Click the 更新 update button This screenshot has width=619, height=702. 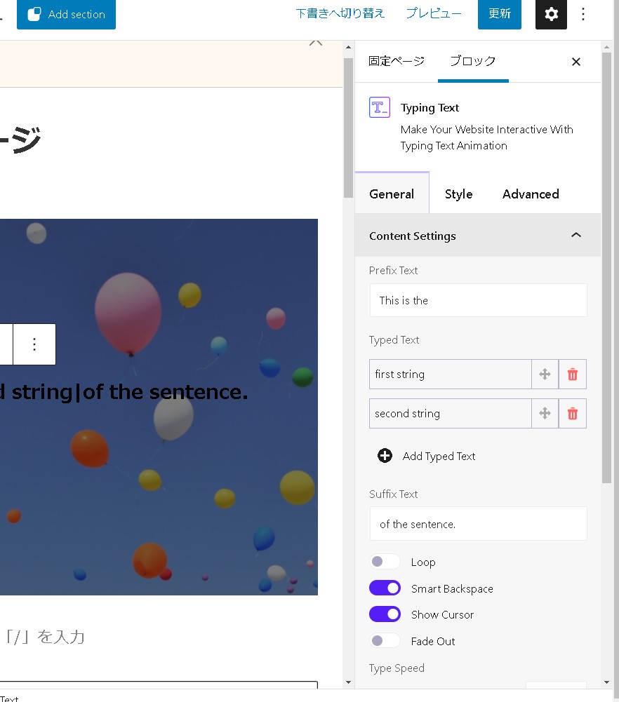(500, 14)
